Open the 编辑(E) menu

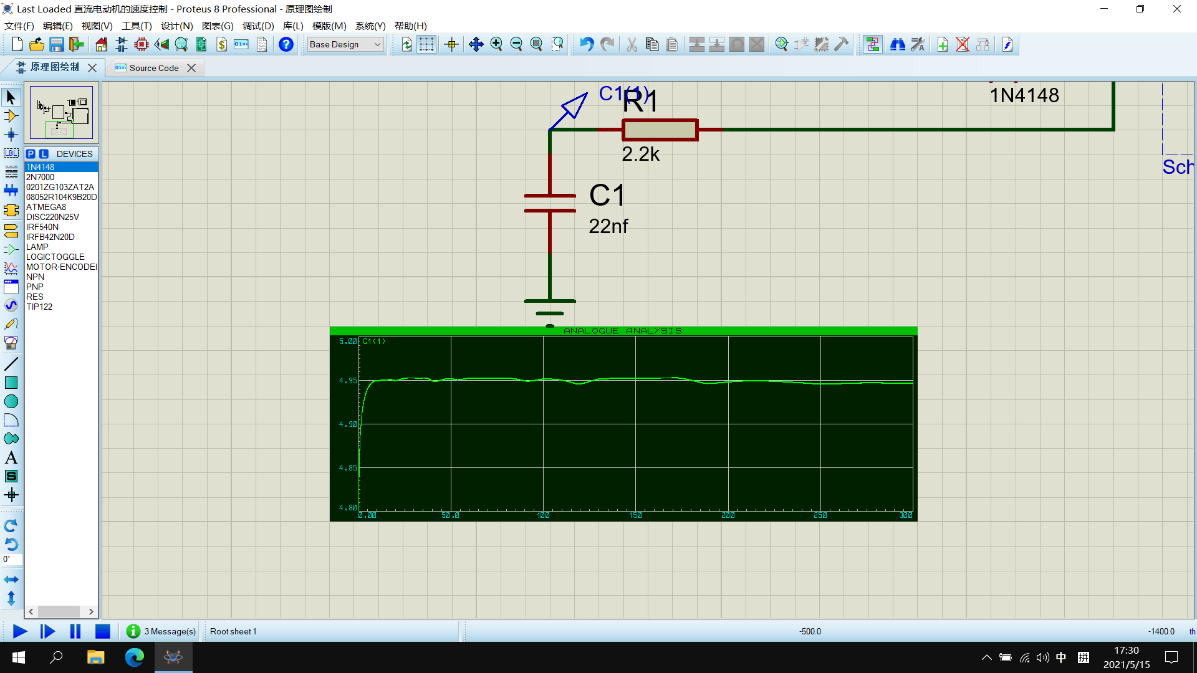[58, 26]
